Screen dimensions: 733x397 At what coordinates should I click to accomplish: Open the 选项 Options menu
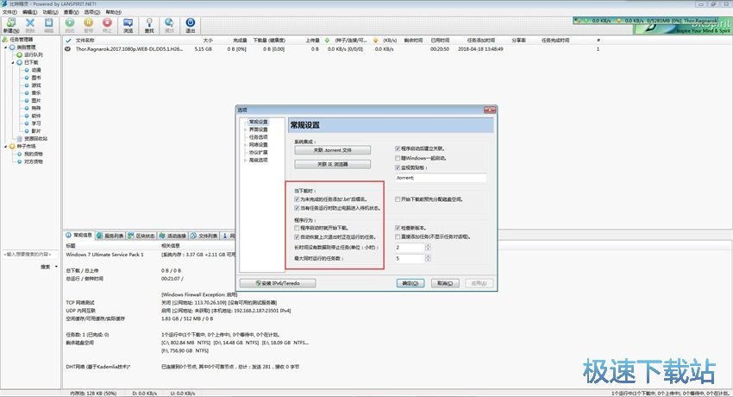click(92, 12)
